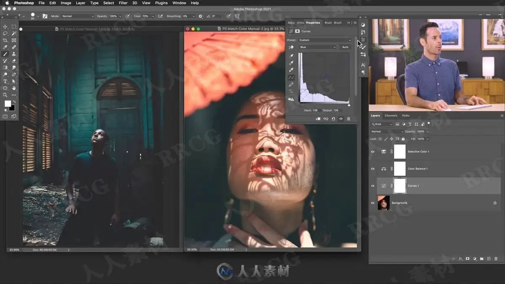505x284 pixels.
Task: Select the Horizontal Type tool
Action: [x=5, y=82]
